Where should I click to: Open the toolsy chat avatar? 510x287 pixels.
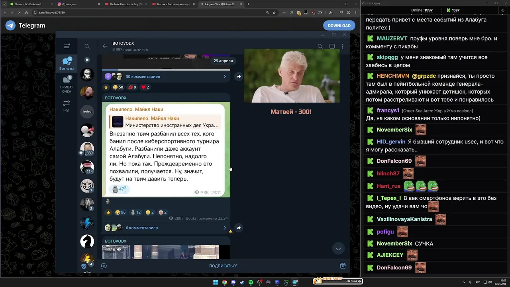click(87, 112)
